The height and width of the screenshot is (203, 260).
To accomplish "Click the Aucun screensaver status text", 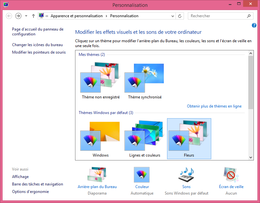I will click(231, 193).
